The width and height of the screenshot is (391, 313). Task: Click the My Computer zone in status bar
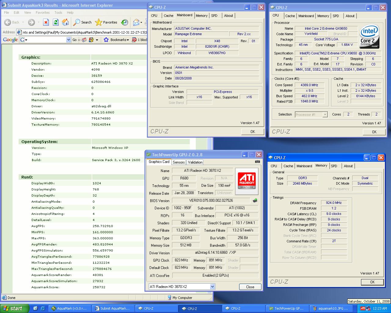[180, 298]
